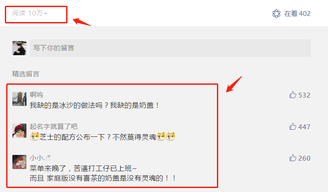Click the 精选留言 section heading
This screenshot has width=328, height=192.
point(26,74)
